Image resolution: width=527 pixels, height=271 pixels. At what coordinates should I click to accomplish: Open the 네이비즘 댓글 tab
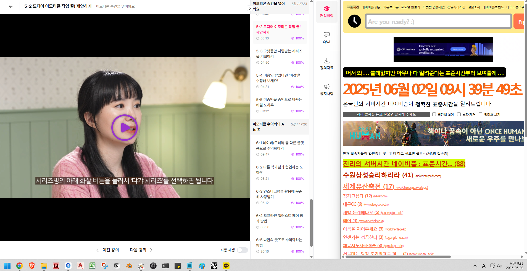coord(371,7)
